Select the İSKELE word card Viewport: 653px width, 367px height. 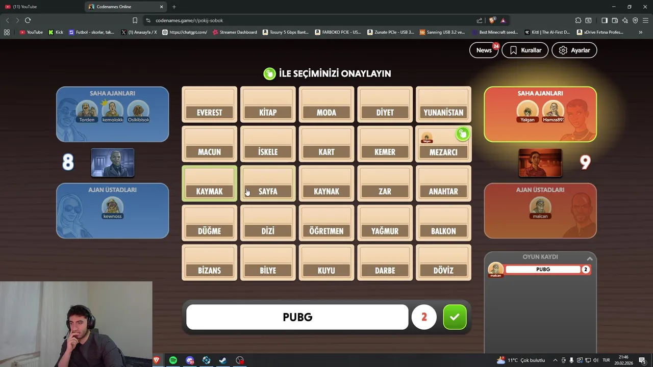(268, 144)
